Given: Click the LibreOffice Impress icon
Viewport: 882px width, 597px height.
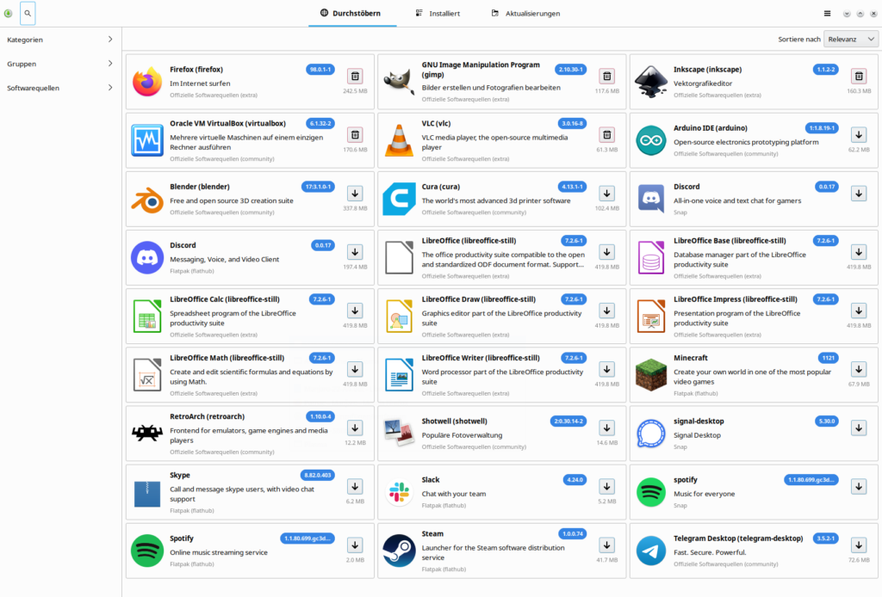Looking at the screenshot, I should click(651, 317).
